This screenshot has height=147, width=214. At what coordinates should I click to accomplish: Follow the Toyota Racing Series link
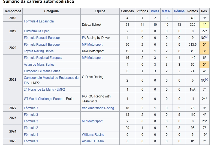[38, 51]
